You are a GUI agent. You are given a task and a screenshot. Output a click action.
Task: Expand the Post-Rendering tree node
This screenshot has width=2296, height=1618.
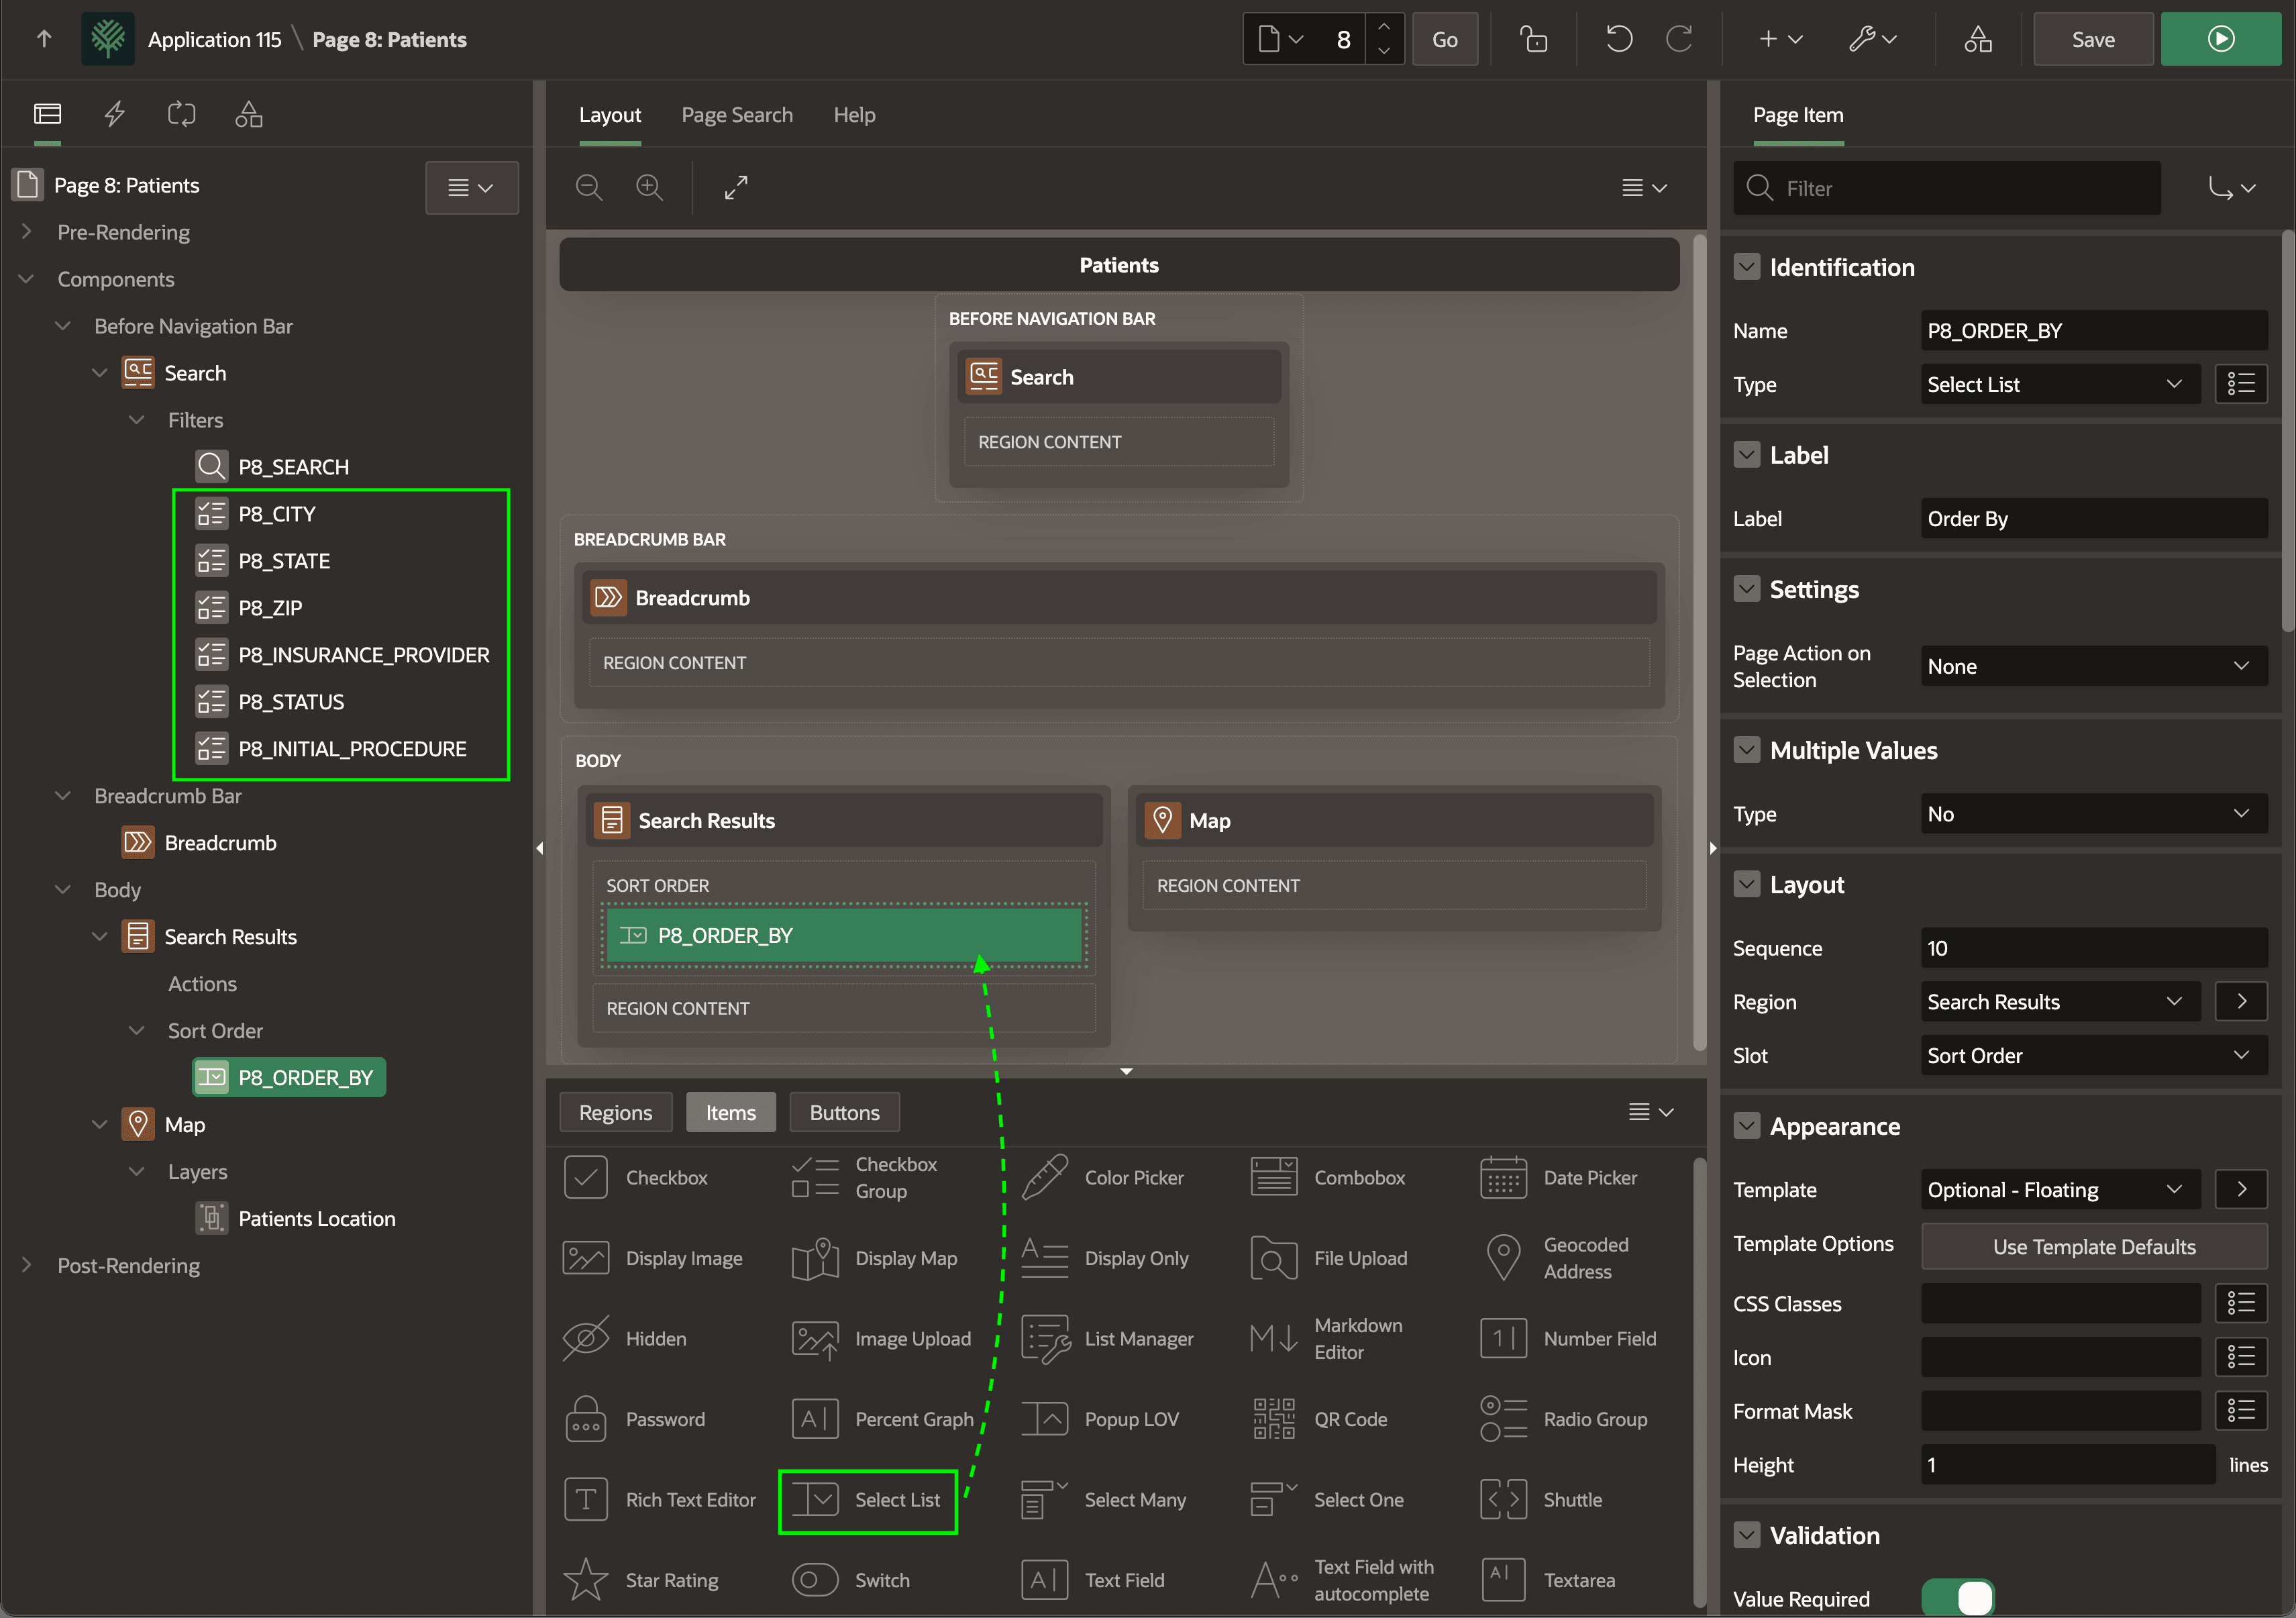click(x=26, y=1265)
